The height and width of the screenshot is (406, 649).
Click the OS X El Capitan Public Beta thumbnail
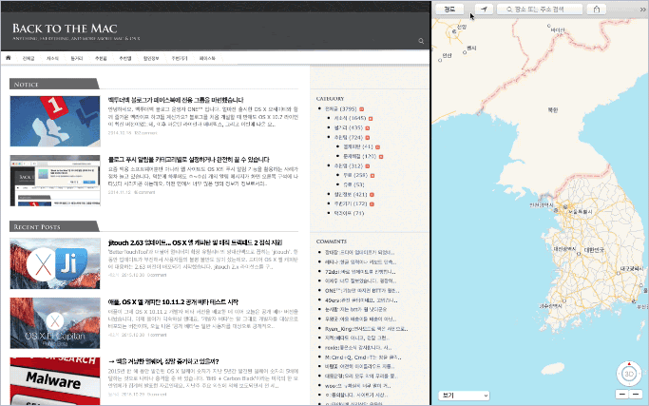click(55, 323)
